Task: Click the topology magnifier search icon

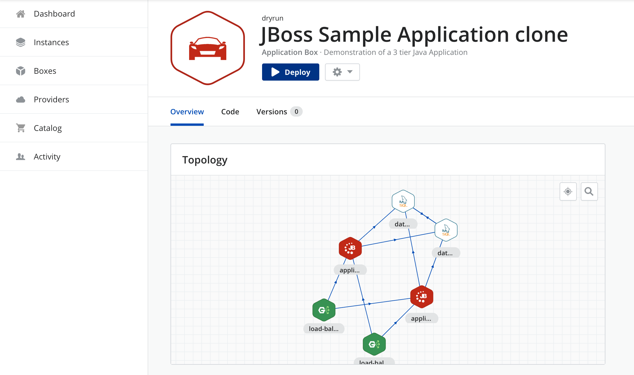Action: click(x=589, y=192)
